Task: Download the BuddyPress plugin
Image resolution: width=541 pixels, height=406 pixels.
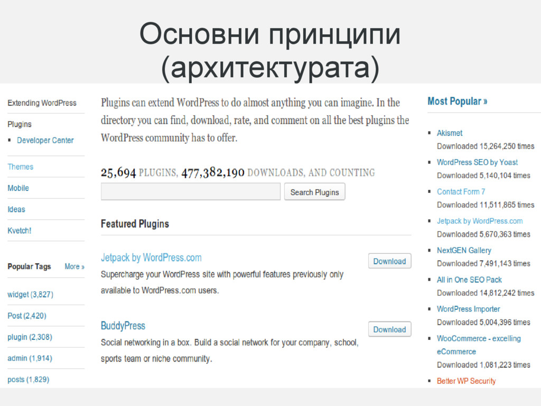Action: 389,329
